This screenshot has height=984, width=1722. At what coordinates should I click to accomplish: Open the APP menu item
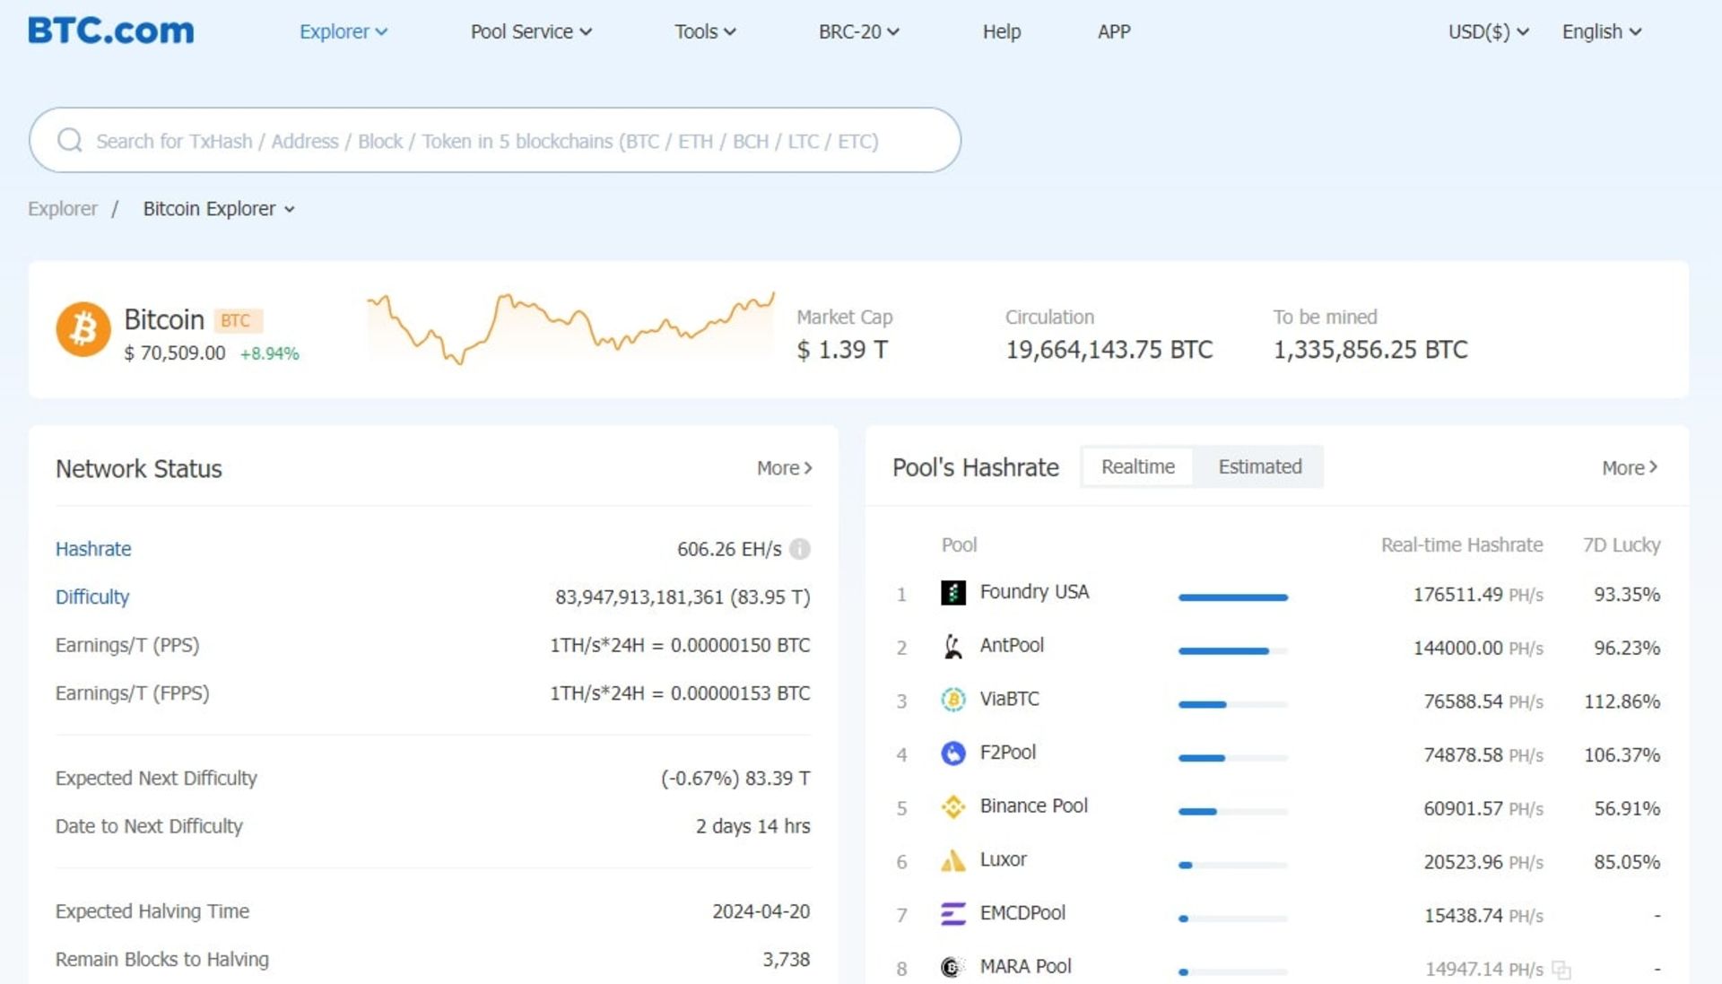click(1114, 31)
